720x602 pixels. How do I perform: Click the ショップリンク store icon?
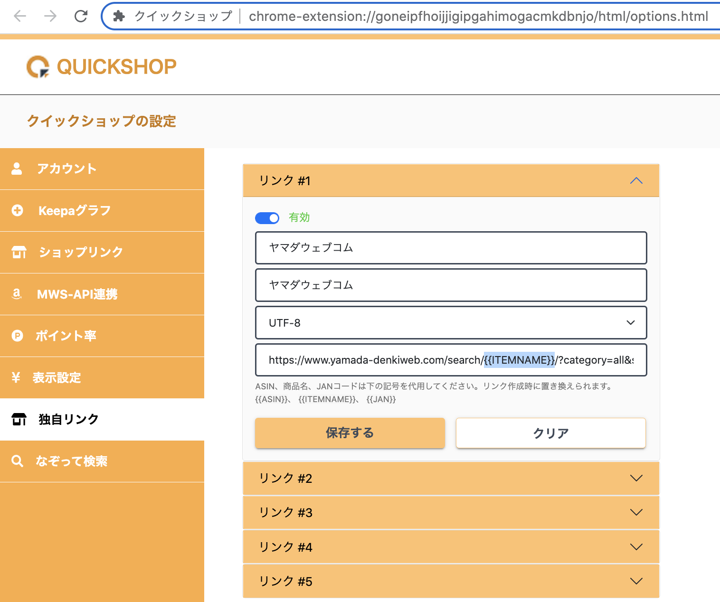point(19,252)
